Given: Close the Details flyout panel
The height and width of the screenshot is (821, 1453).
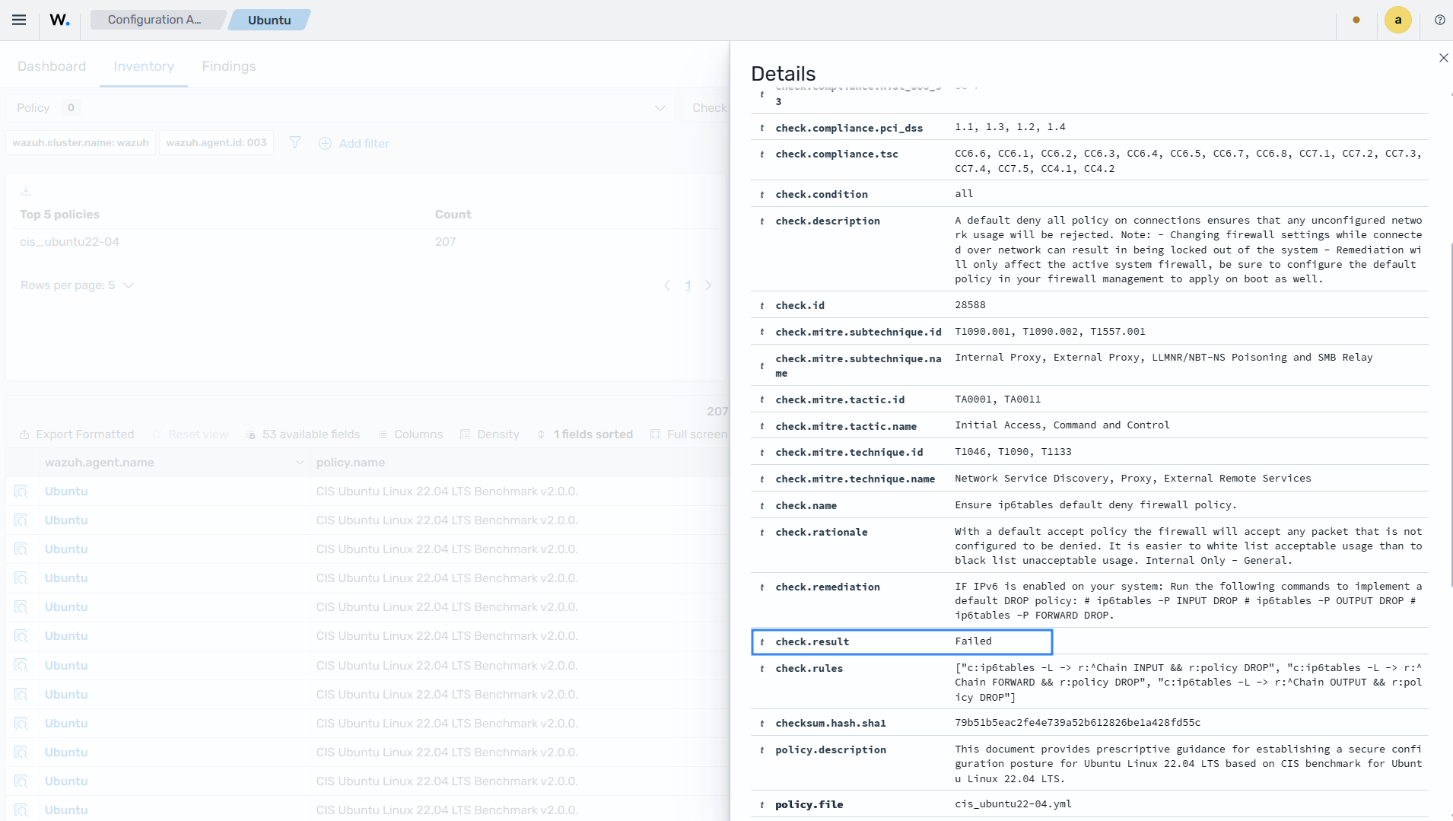Looking at the screenshot, I should click(1443, 58).
